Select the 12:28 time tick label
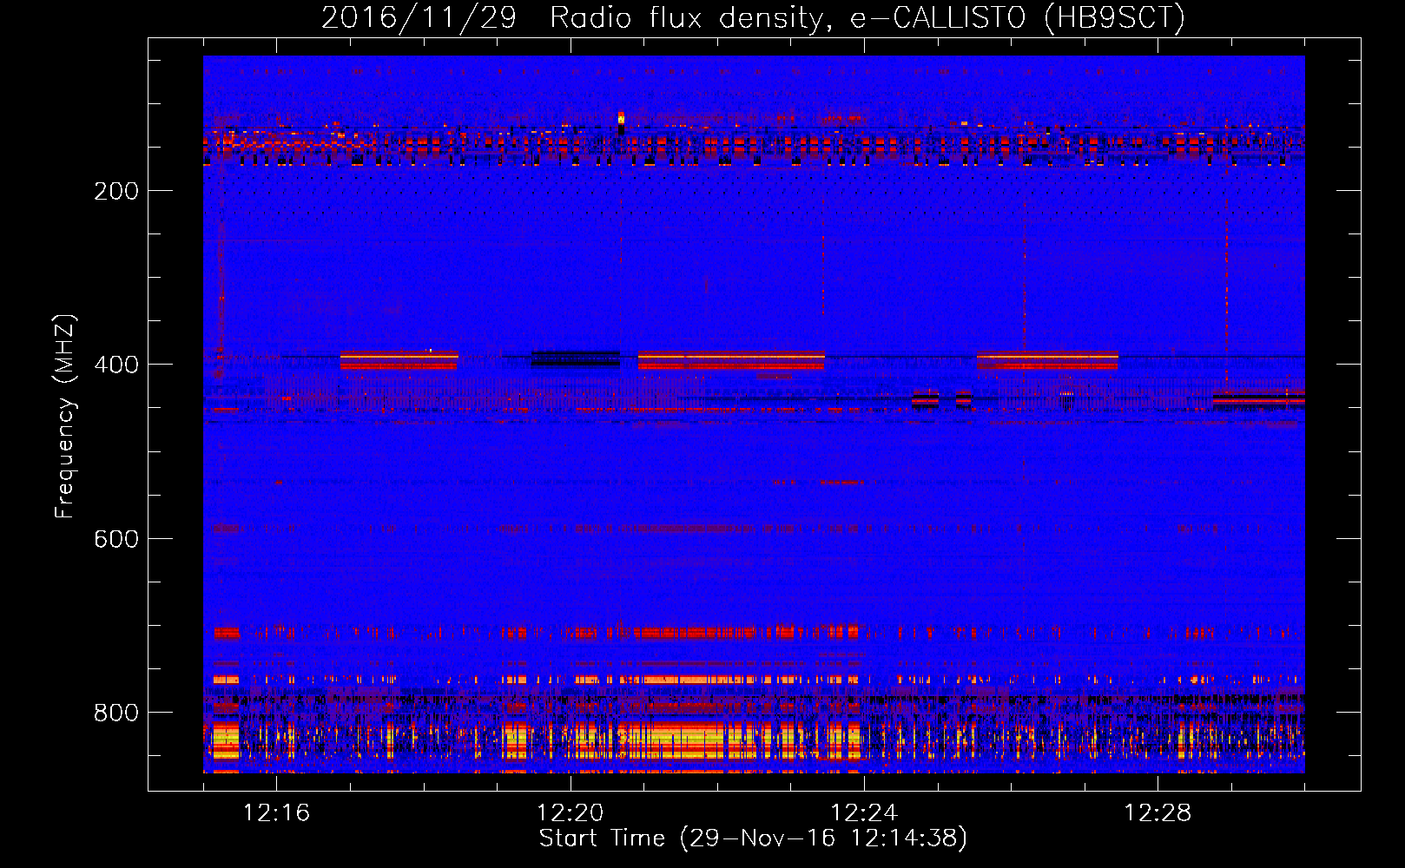 (1158, 812)
